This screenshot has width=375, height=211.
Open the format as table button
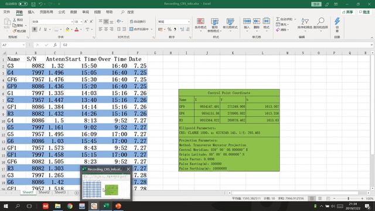click(214, 25)
